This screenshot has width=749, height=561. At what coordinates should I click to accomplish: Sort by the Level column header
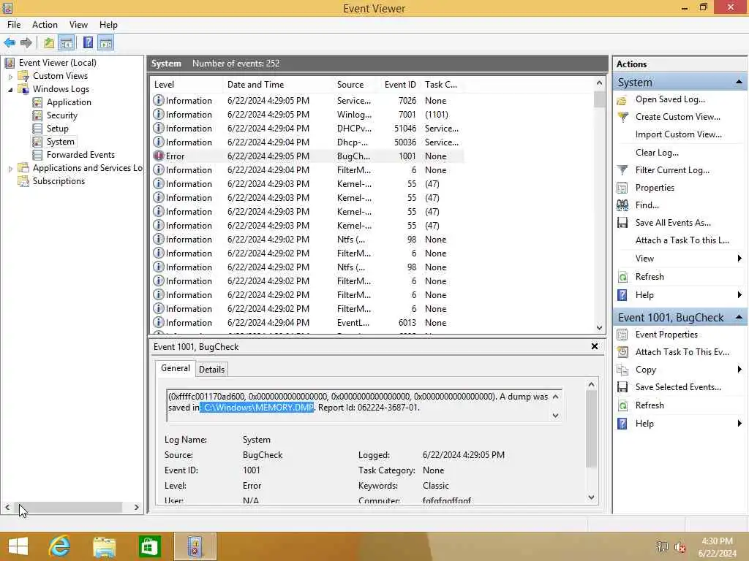coord(187,85)
